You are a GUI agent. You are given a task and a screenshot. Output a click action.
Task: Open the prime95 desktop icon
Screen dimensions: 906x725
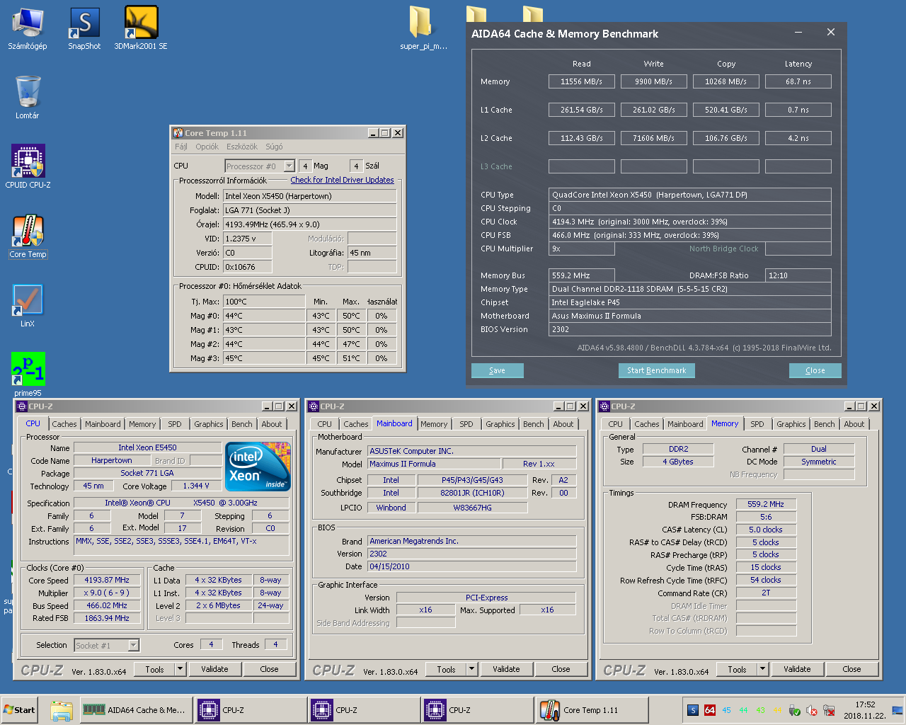[x=28, y=374]
